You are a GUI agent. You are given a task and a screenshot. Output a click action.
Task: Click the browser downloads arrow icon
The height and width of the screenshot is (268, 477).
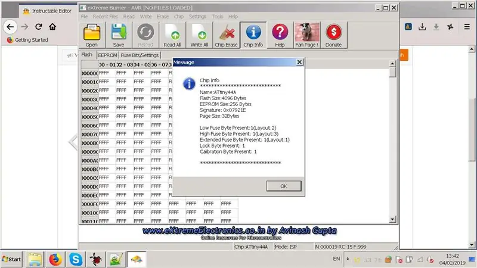tap(422, 27)
